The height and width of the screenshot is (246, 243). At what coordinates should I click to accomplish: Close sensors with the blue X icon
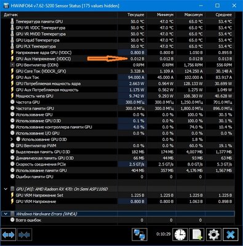coord(231,234)
